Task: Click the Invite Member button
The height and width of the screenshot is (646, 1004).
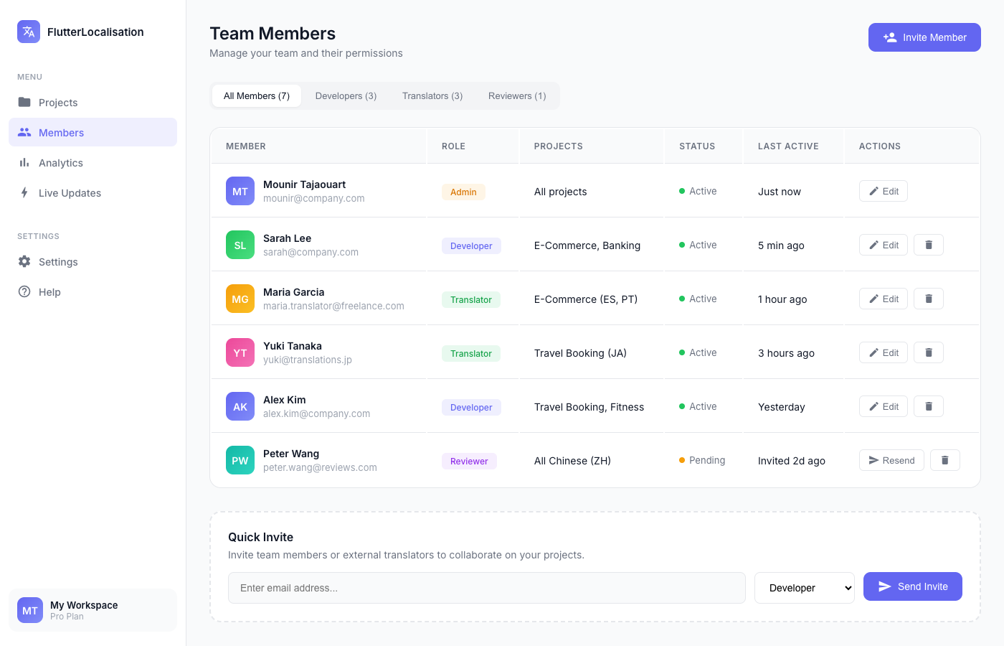Action: pos(924,37)
